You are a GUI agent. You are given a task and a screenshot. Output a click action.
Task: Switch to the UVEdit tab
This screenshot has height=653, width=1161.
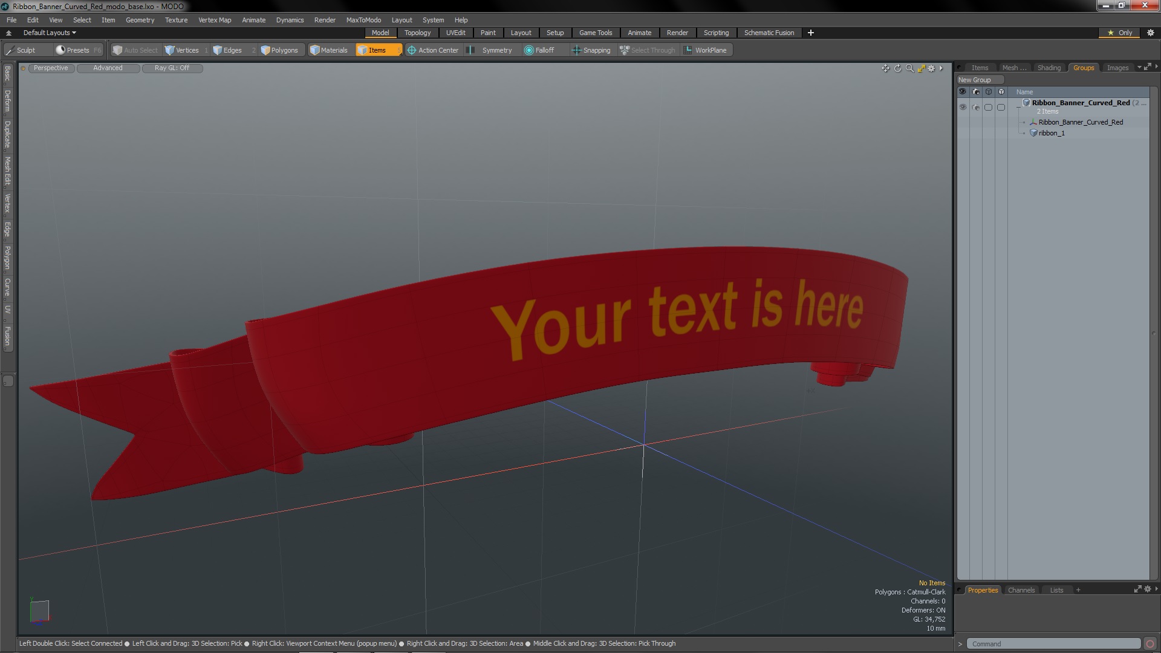pos(455,33)
